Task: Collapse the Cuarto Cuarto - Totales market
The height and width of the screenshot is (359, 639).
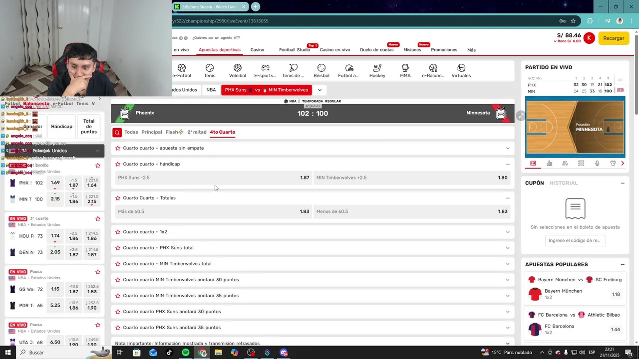Action: pos(508,198)
